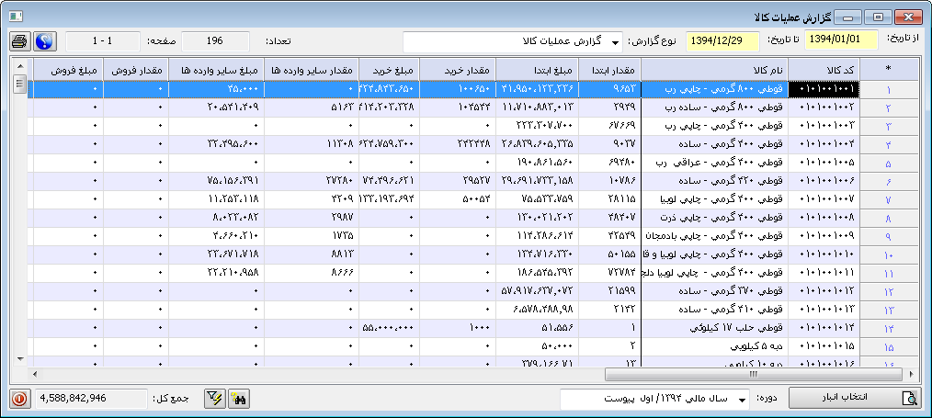
Task: Select row 5 by its number
Action: [x=889, y=163]
